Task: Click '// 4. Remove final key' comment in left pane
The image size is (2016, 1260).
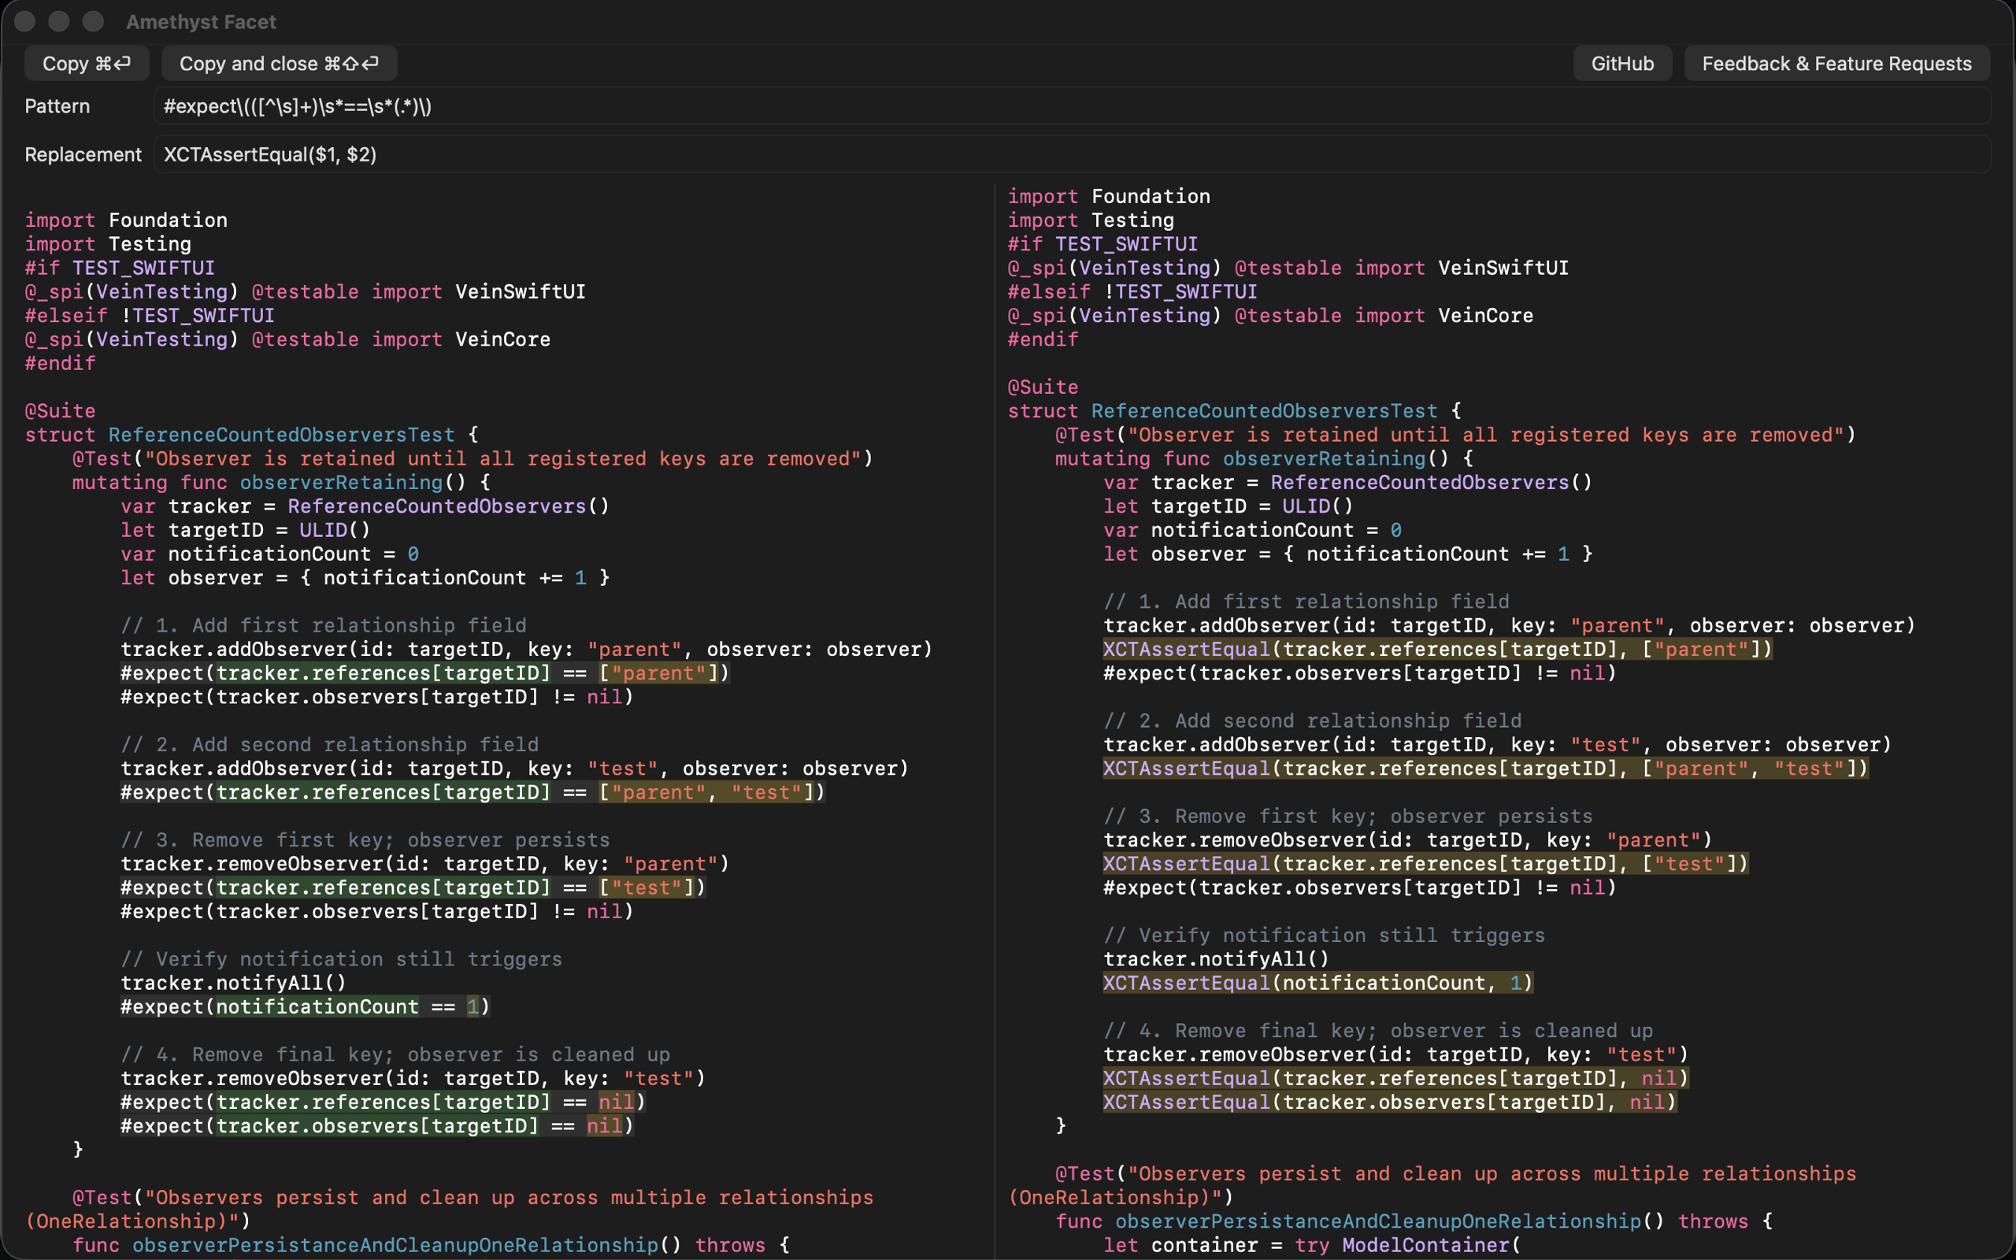Action: 395,1054
